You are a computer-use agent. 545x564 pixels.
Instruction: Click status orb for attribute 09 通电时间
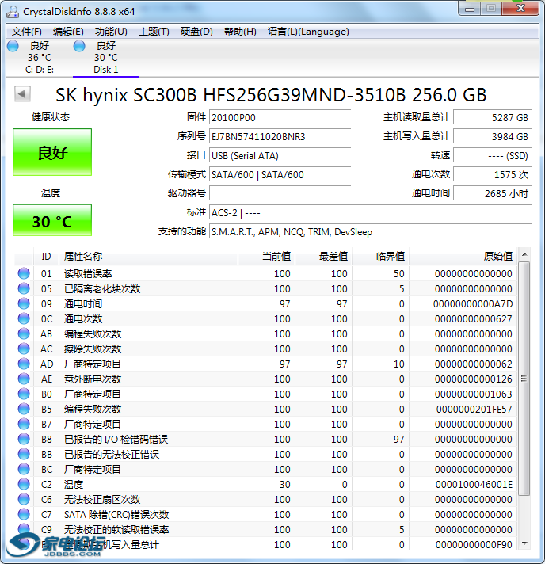[x=24, y=303]
